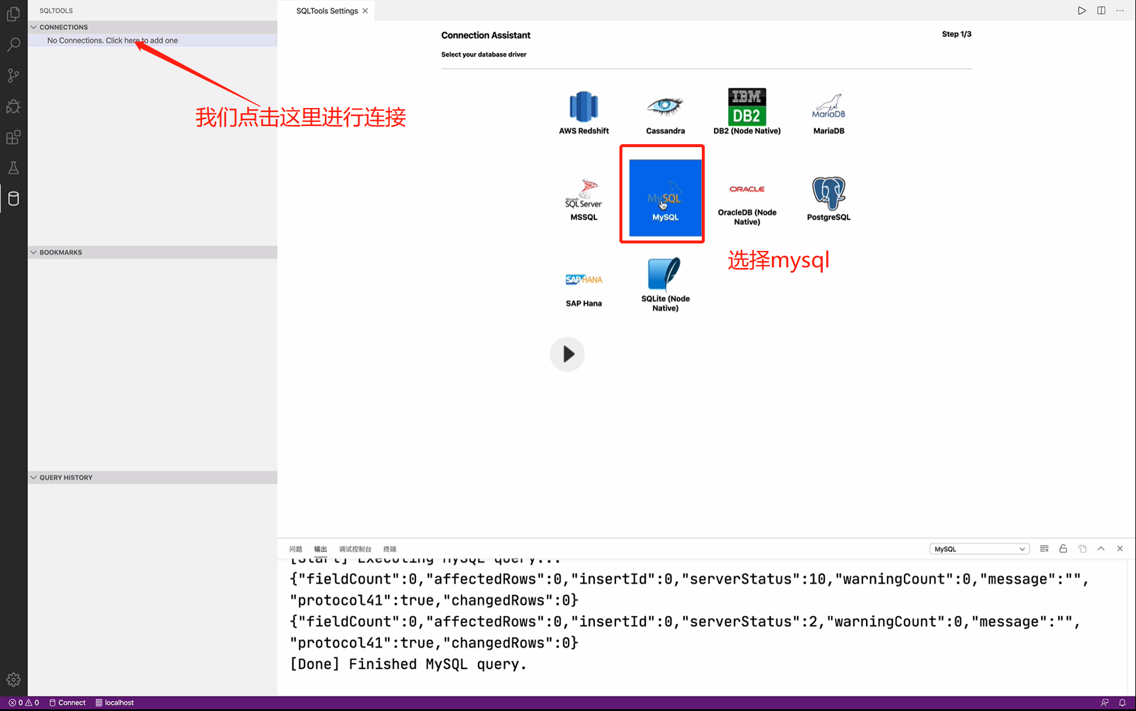Open notifications bell
This screenshot has width=1136, height=711.
click(x=1122, y=702)
